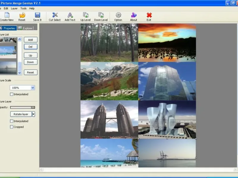This screenshot has width=238, height=178.
Task: Open the 100% scale dropdown
Action: point(33,88)
